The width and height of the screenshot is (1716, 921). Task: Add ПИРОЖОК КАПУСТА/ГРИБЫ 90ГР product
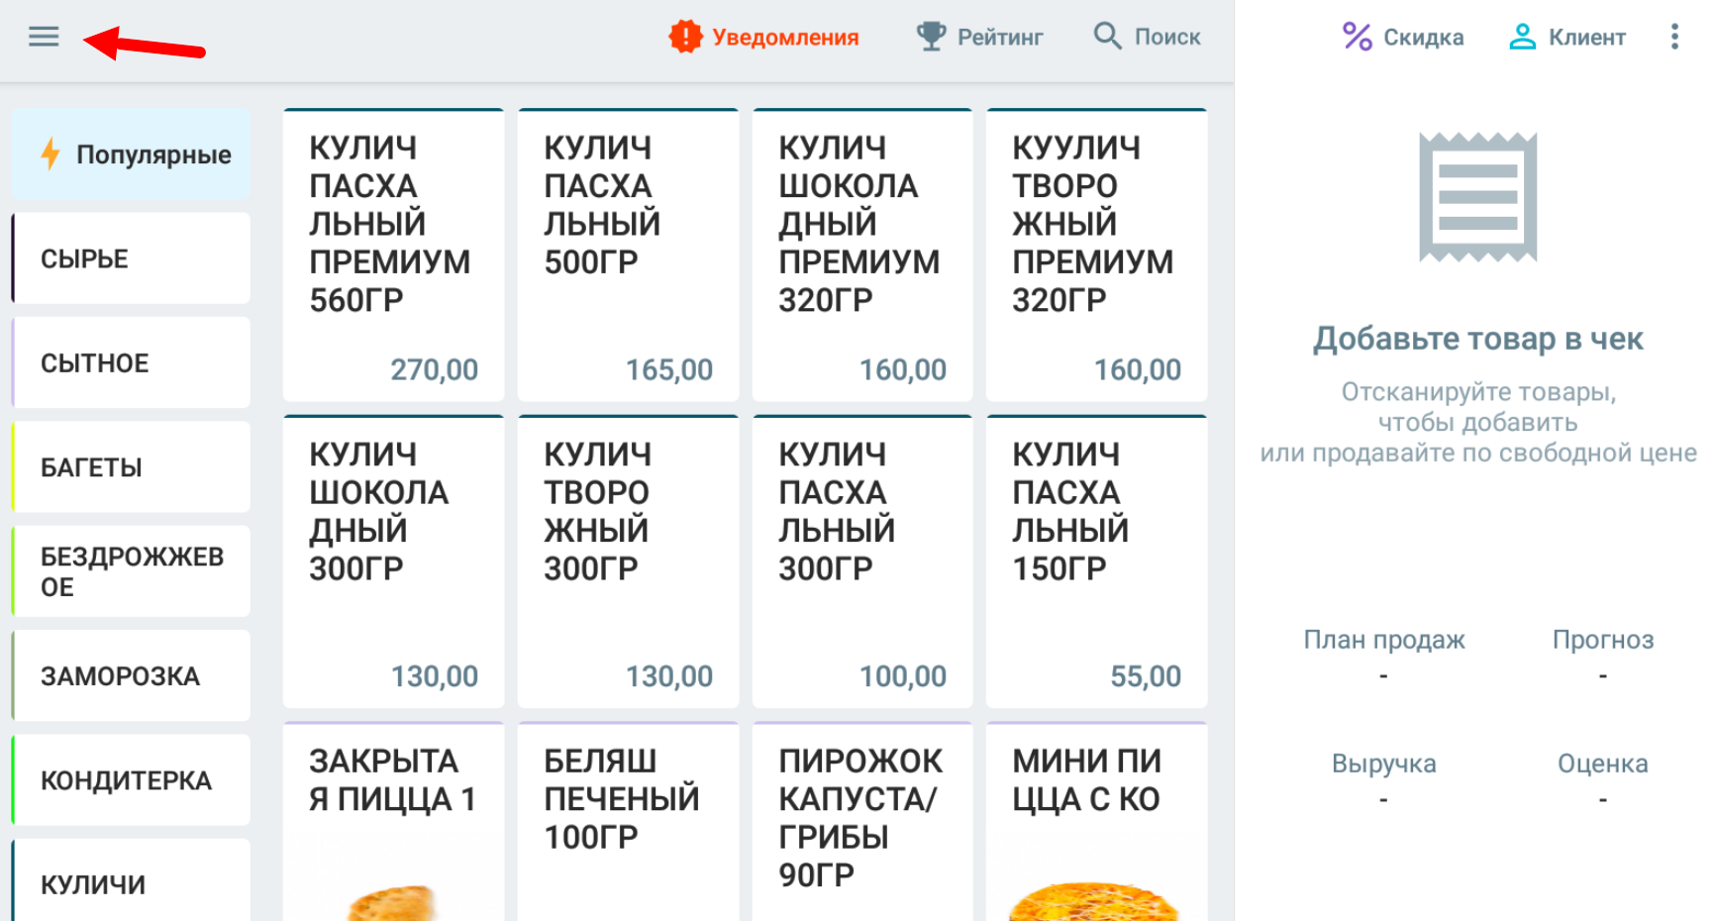(862, 822)
